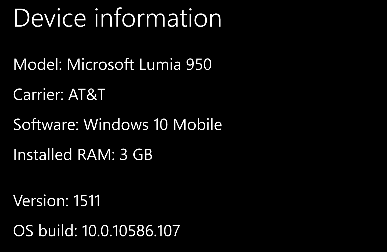Tap the Windows 10 Mobile software value
This screenshot has width=387, height=252.
pos(153,125)
